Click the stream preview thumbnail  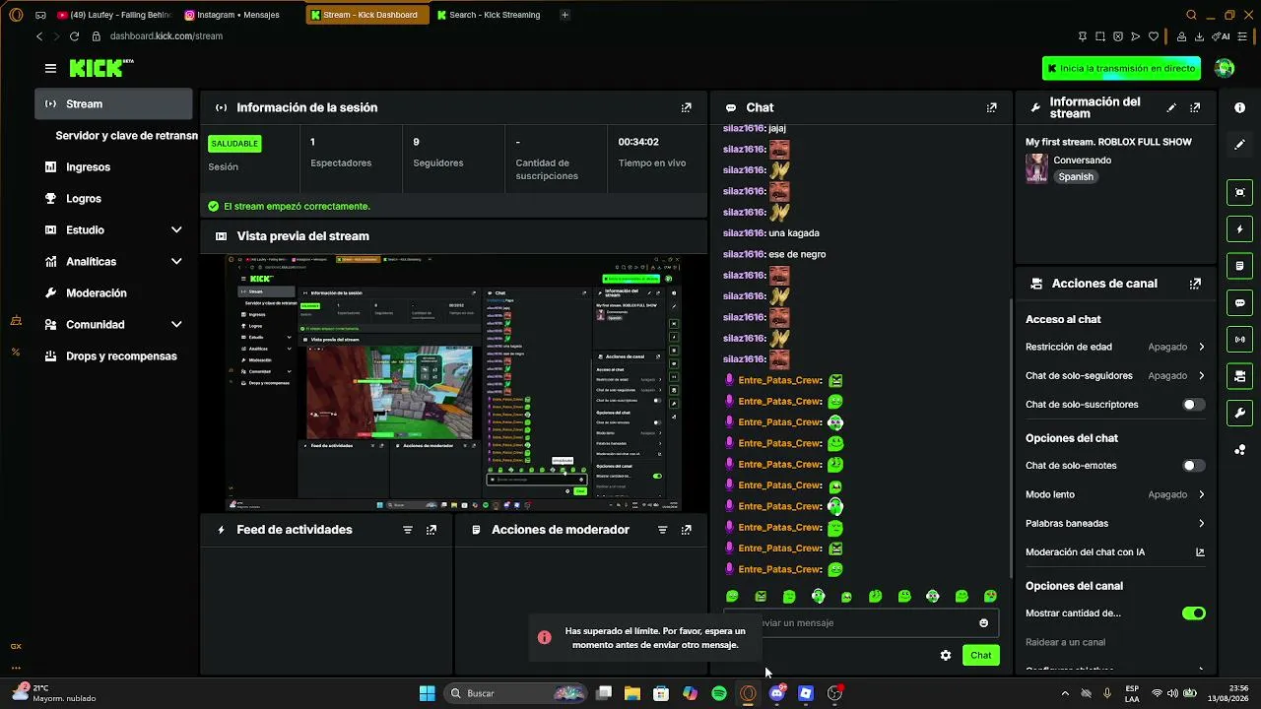click(454, 382)
